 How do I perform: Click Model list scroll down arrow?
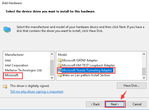click(x=144, y=78)
